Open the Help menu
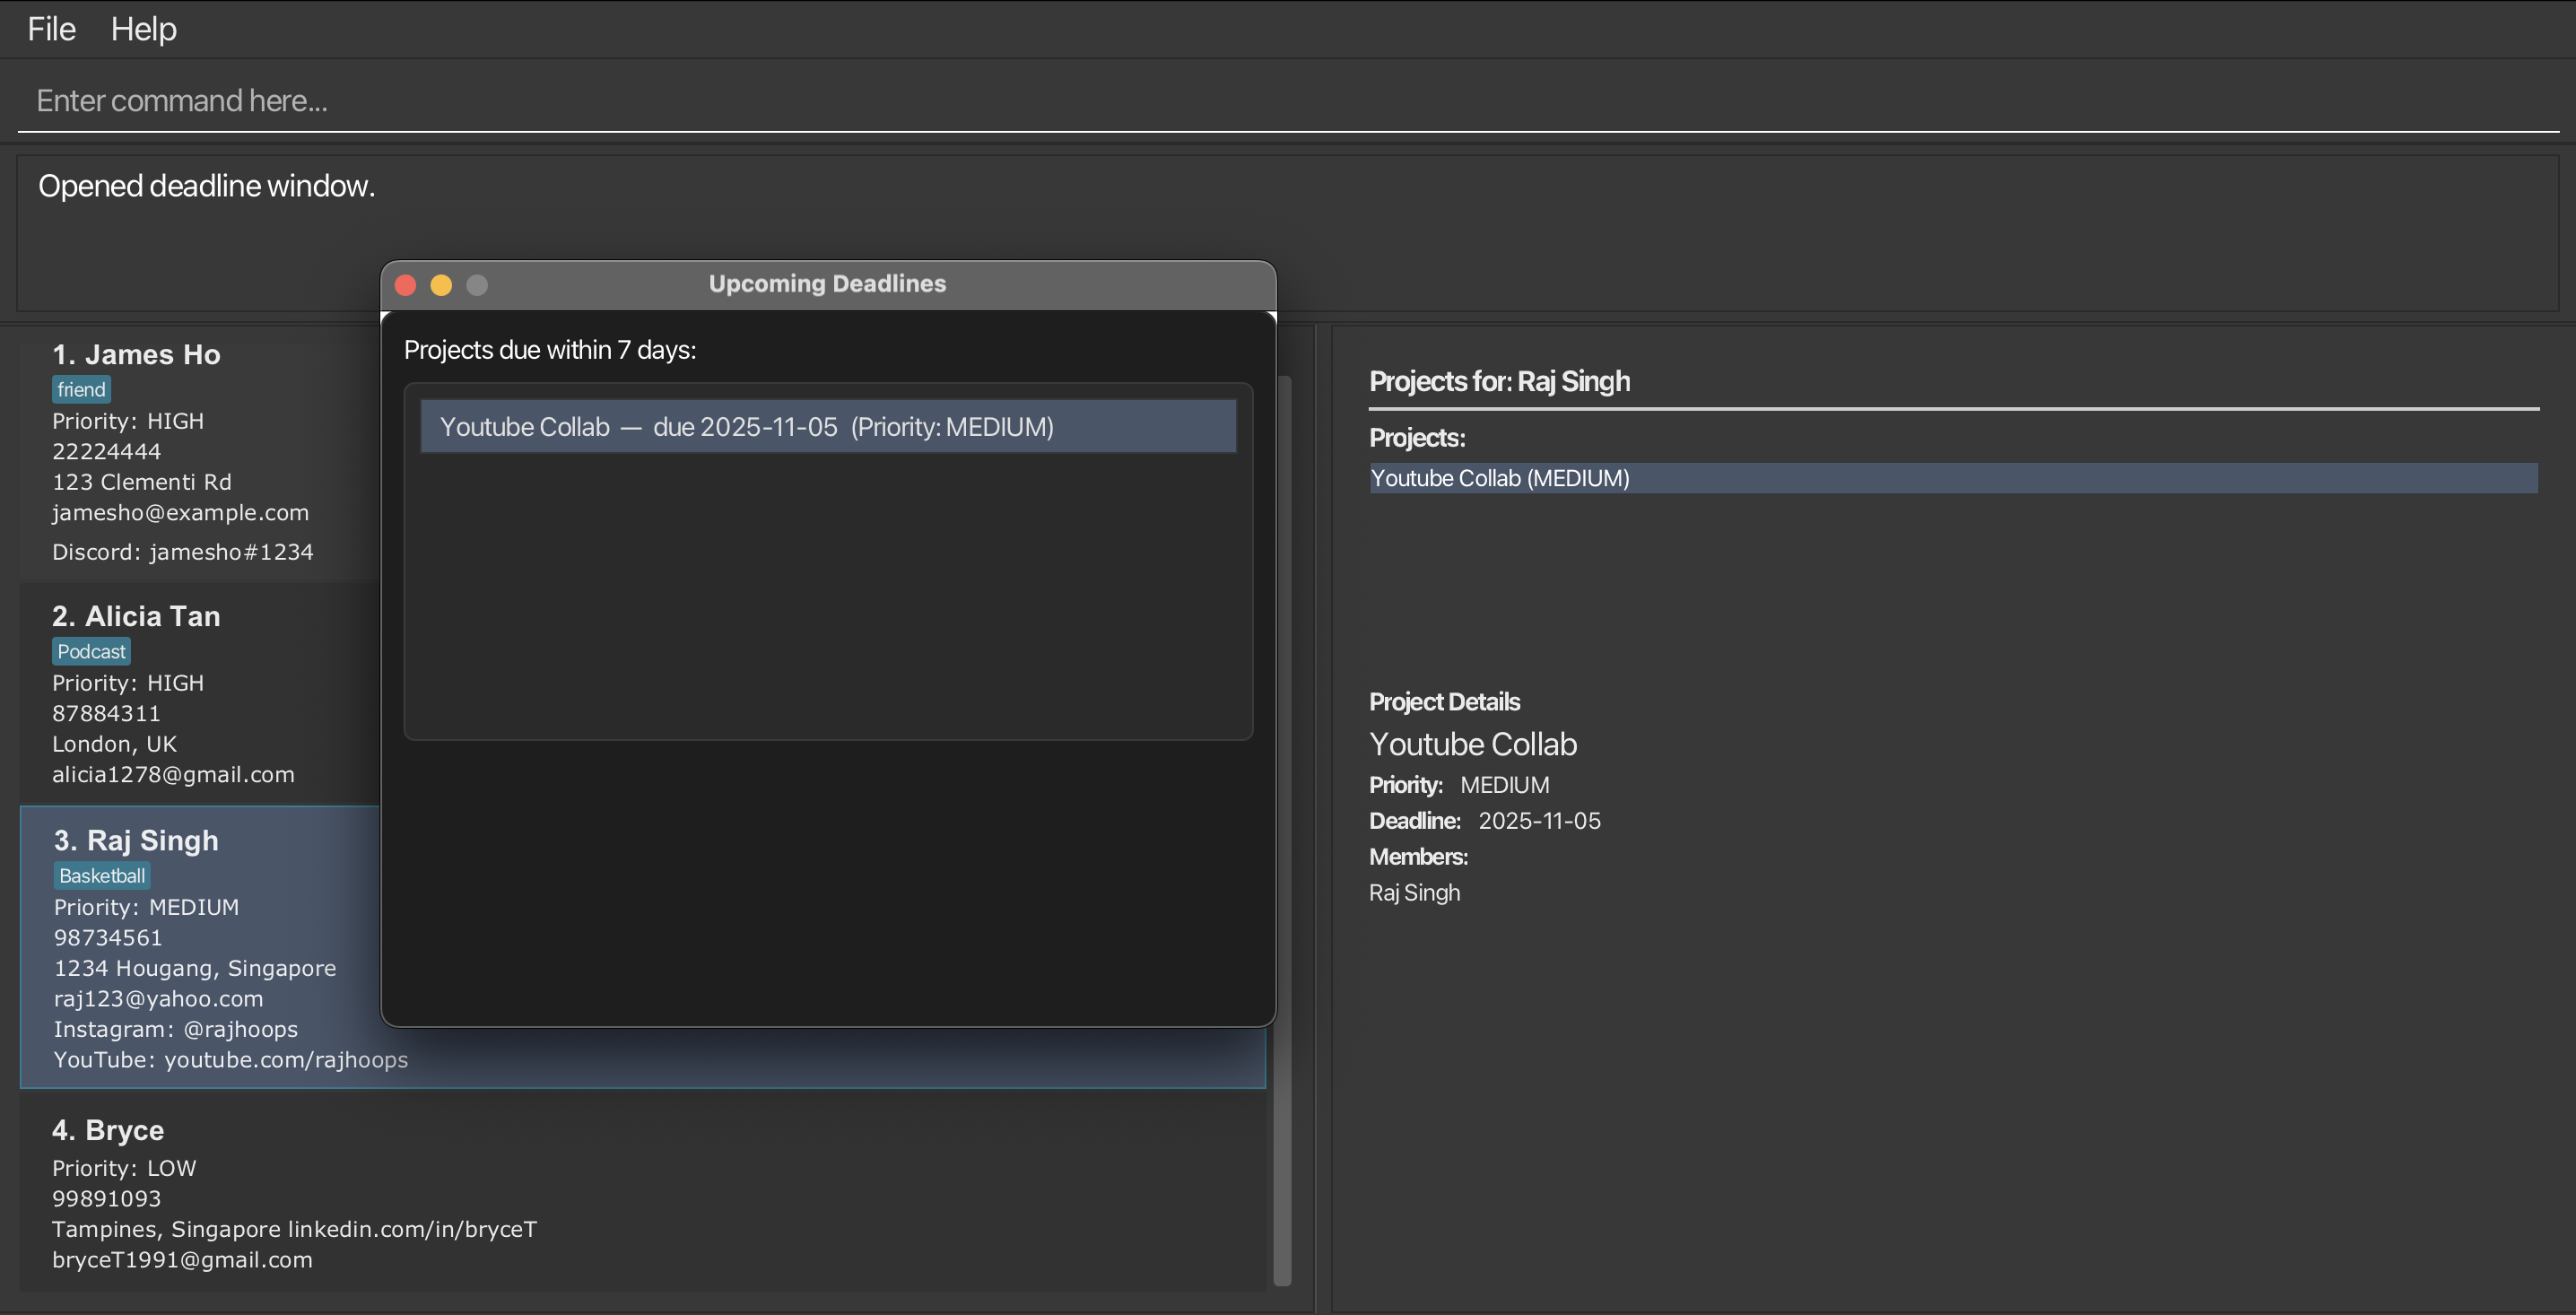This screenshot has width=2576, height=1315. pos(143,29)
